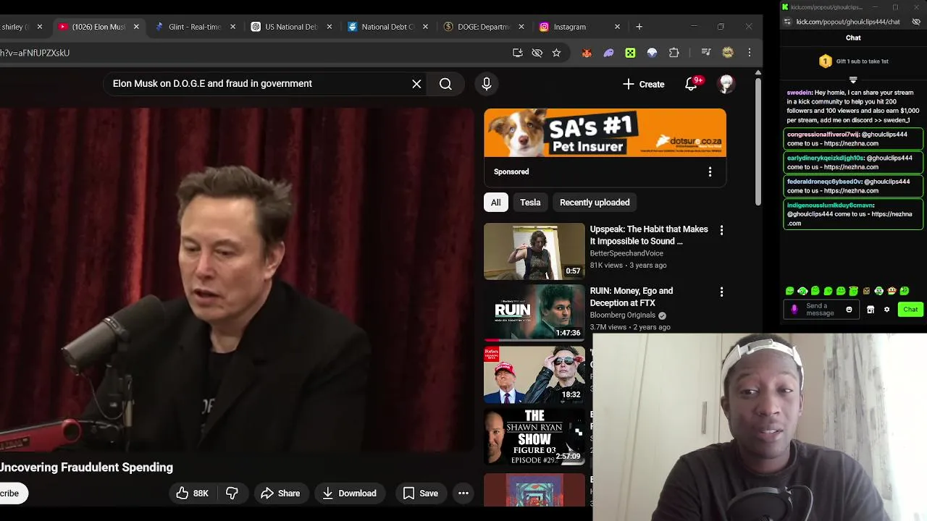
Task: Open the Bloomberg Originals channel link
Action: [x=623, y=315]
